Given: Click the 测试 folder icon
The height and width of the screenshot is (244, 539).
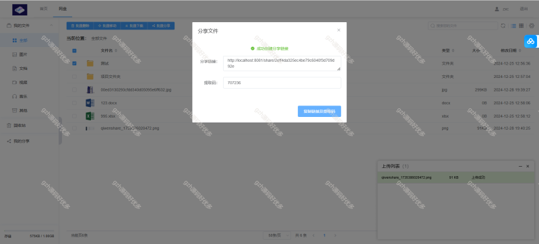Looking at the screenshot, I should [x=90, y=63].
